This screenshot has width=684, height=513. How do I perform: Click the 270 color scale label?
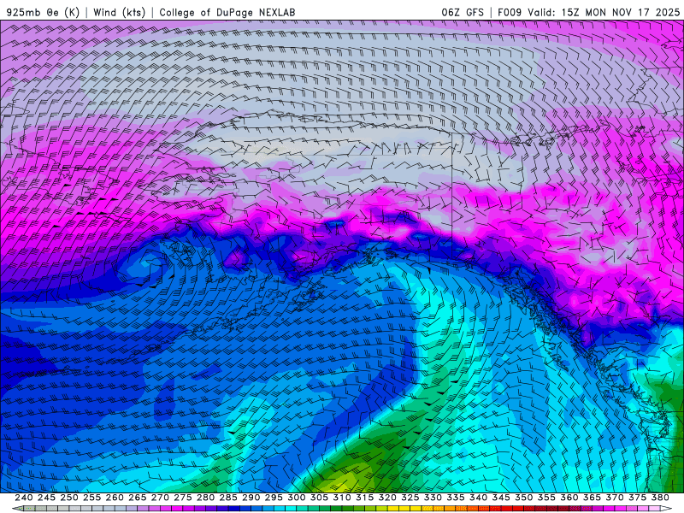[160, 498]
